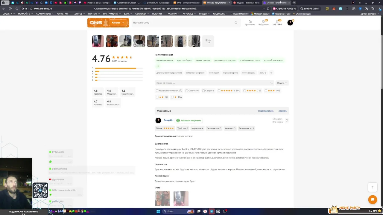This screenshot has height=215, width=383.
Task: Check the five-star 6 891 filter
Action: click(219, 90)
